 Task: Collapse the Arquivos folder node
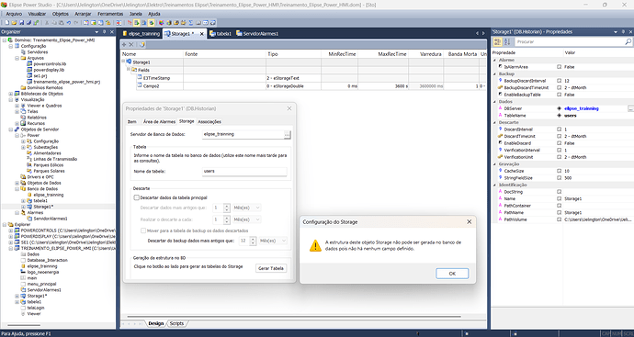coord(17,58)
